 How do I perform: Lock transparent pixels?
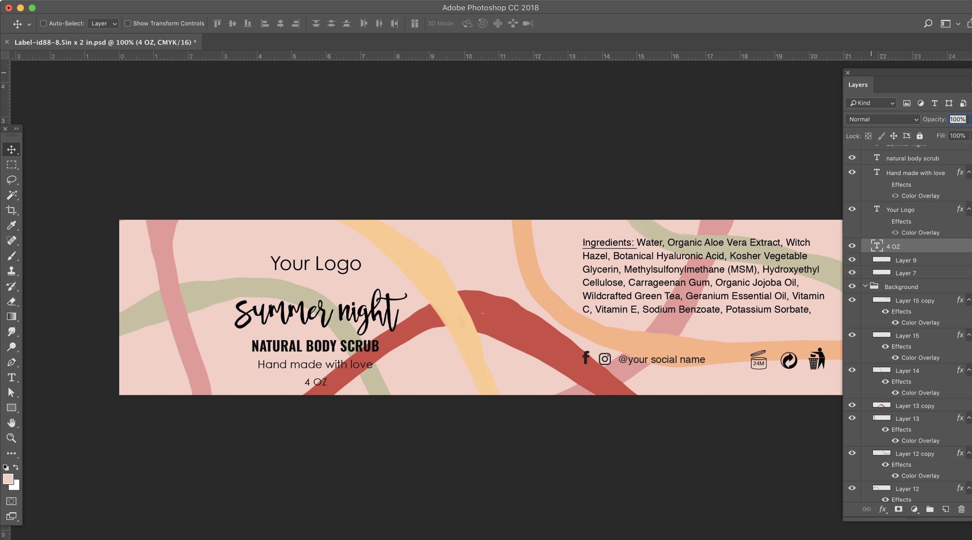click(868, 136)
